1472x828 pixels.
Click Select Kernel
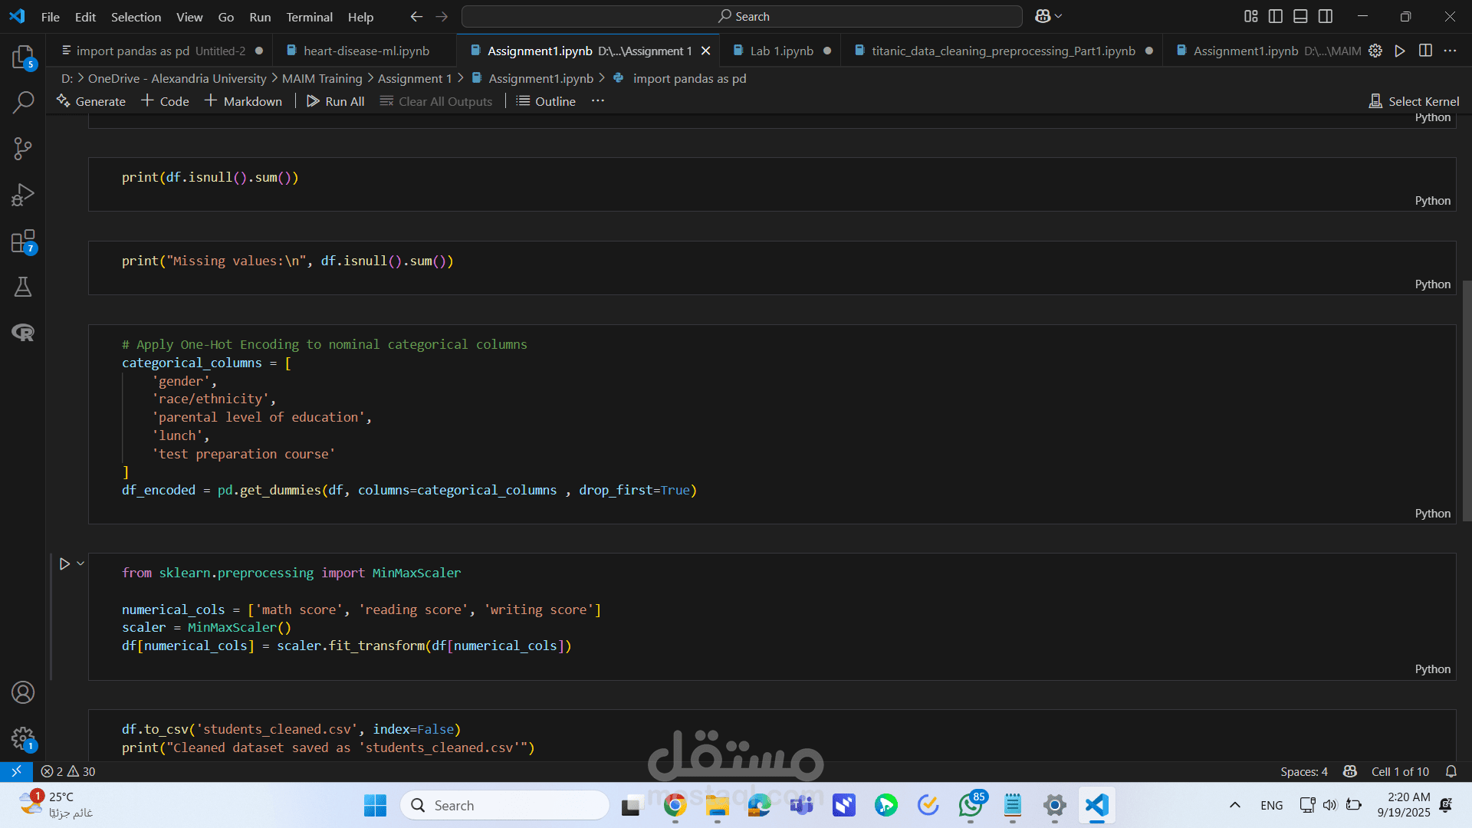click(1414, 101)
